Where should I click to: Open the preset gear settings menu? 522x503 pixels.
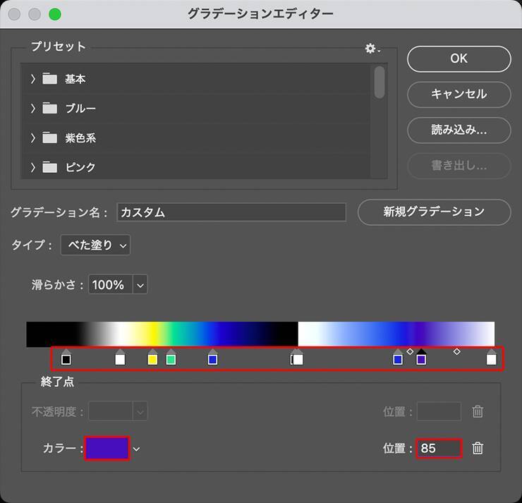pyautogui.click(x=371, y=49)
